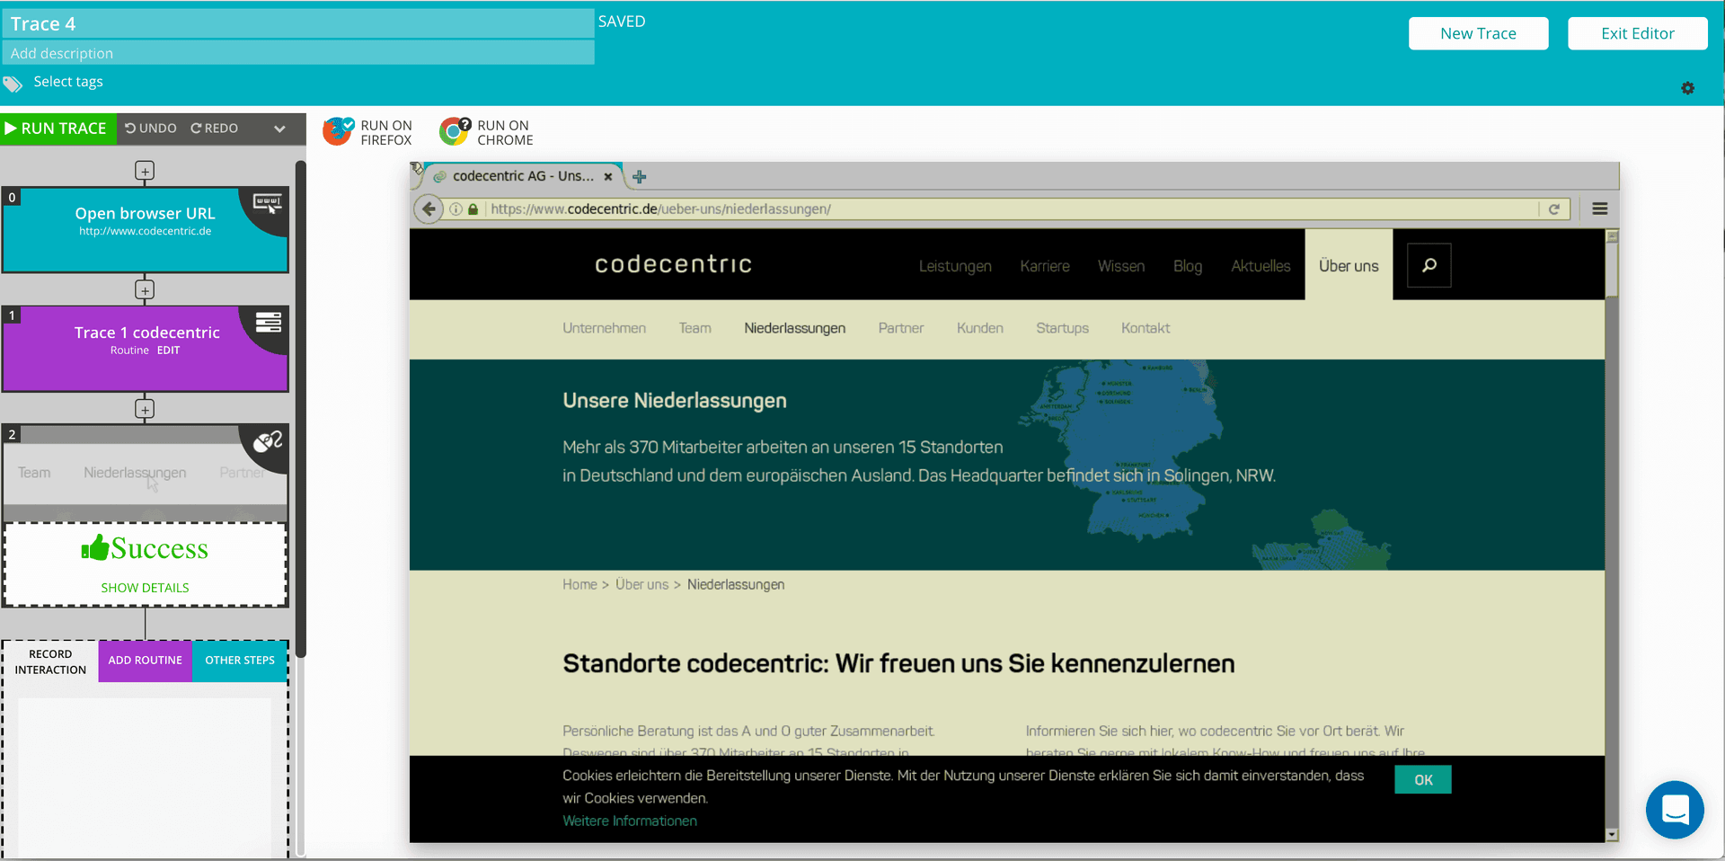Run trace on Chrome
Screen dimensions: 1725x861
(486, 132)
